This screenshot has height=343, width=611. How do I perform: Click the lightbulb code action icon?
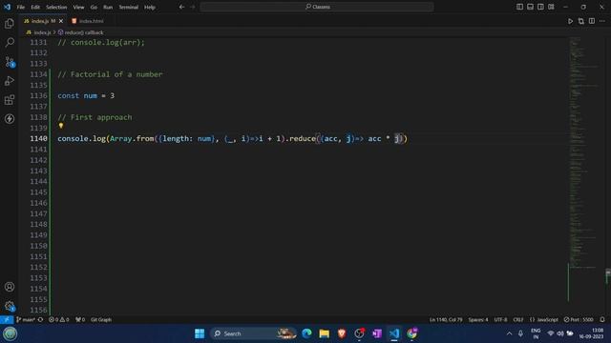pos(61,126)
